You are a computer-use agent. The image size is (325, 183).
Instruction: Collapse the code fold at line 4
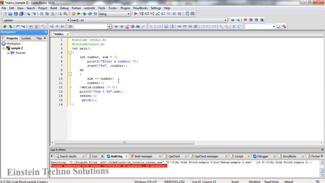pyautogui.click(x=70, y=53)
